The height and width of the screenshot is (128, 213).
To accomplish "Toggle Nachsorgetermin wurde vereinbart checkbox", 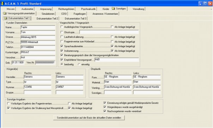I will pyautogui.click(x=105, y=111).
